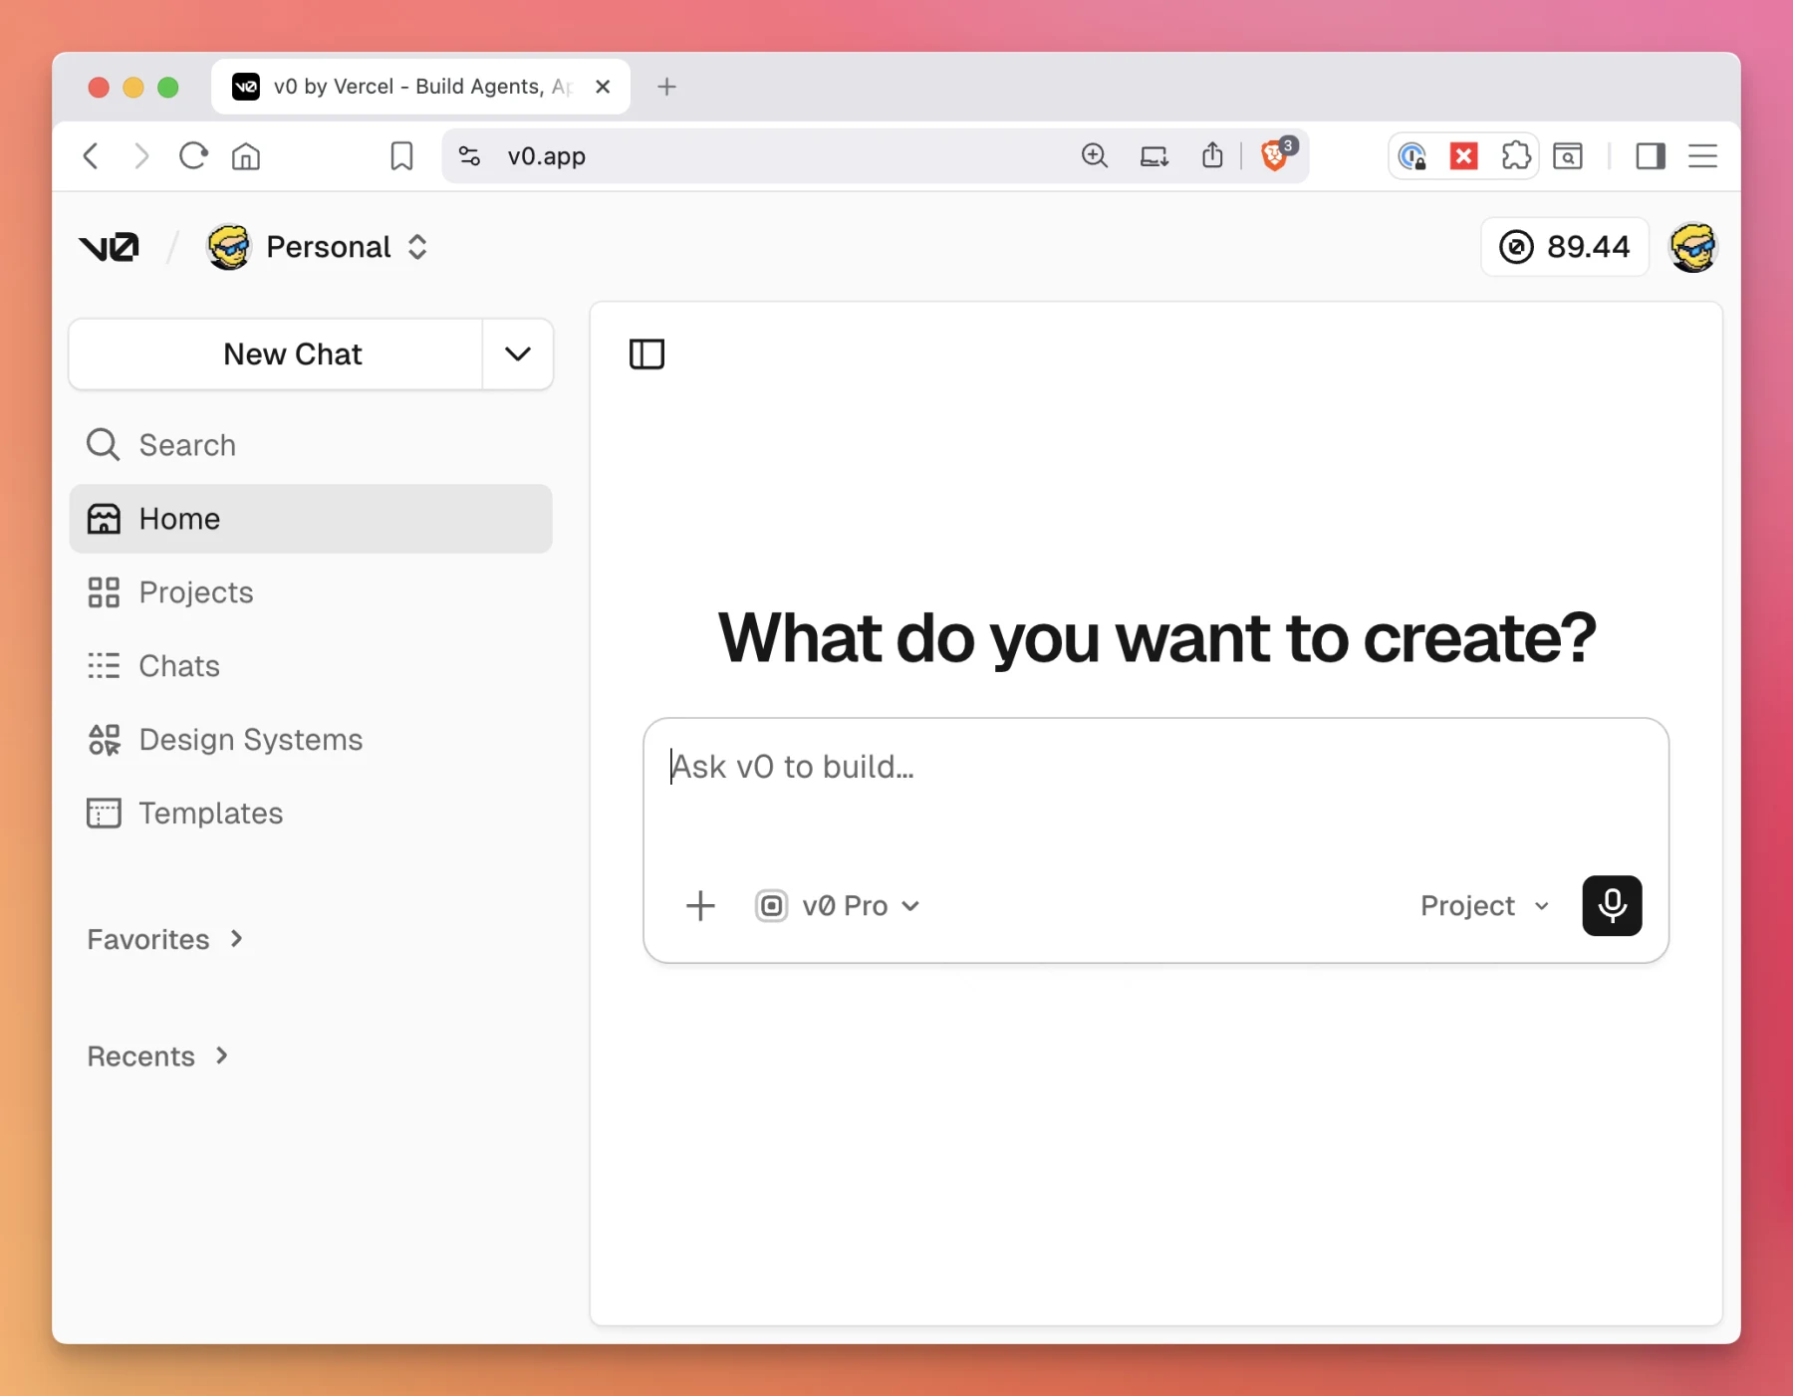Go to Home in the sidebar

click(311, 519)
